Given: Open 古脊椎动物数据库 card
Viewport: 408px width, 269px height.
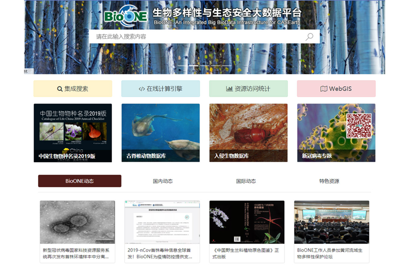Looking at the screenshot, I should (160, 133).
